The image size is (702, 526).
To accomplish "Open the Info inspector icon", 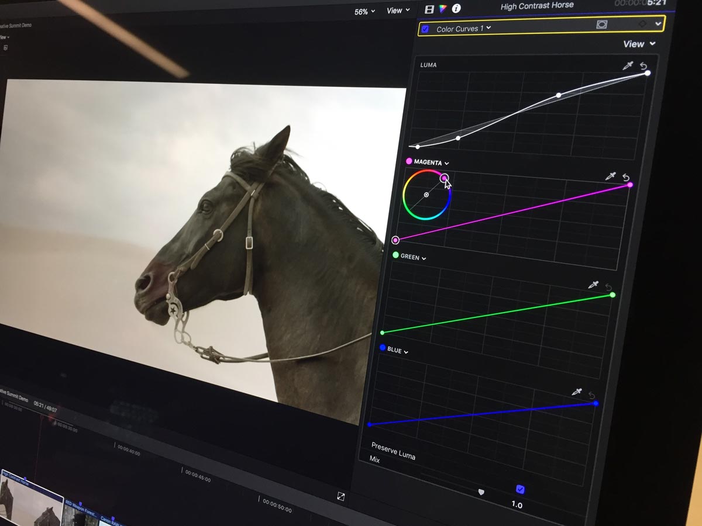I will pos(456,8).
